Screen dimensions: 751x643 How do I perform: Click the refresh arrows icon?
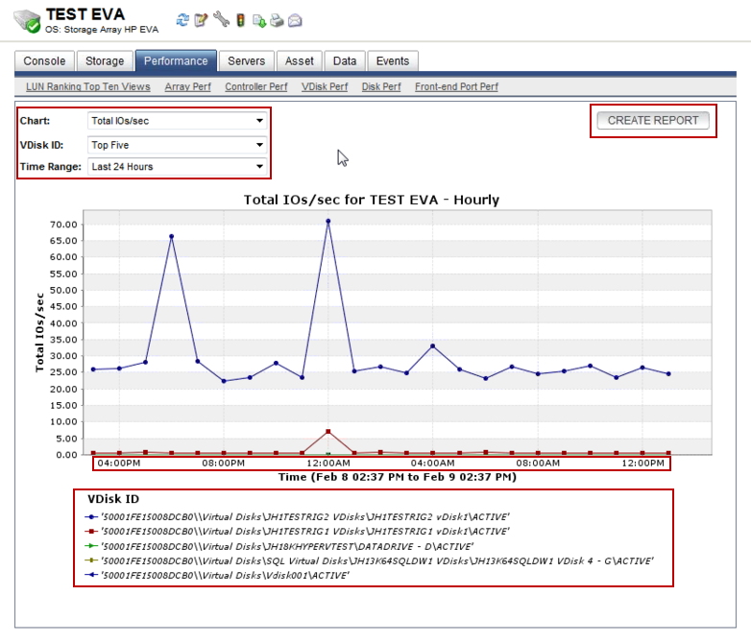[182, 20]
